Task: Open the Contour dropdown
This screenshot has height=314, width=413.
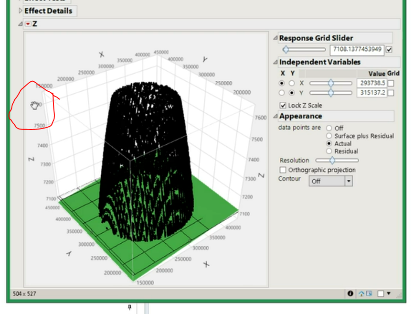Action: 330,181
